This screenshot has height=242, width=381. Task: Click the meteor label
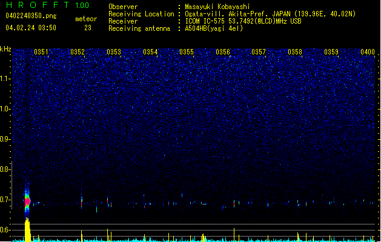(x=86, y=19)
